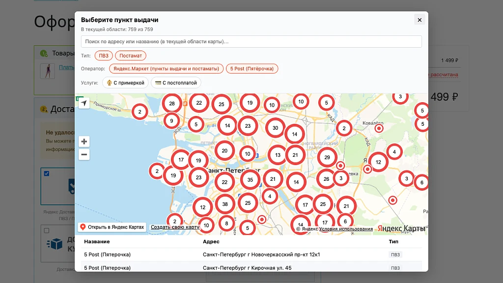
Task: Open the 22 cluster left of the 35 cluster
Action: click(224, 182)
